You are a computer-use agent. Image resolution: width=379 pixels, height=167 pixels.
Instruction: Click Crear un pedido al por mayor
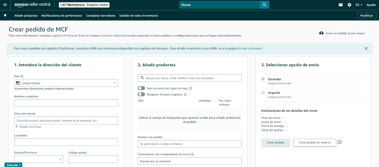(x=345, y=33)
